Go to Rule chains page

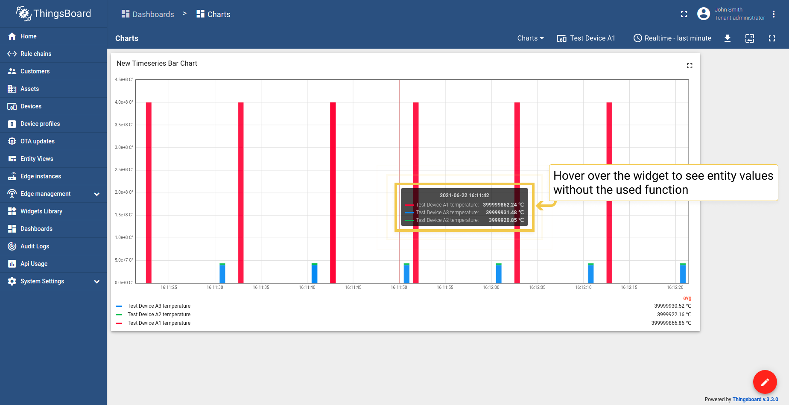pos(36,54)
